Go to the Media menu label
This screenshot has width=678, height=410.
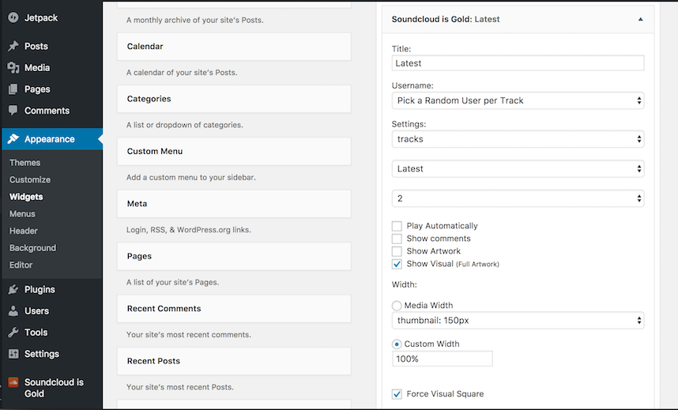(x=37, y=68)
